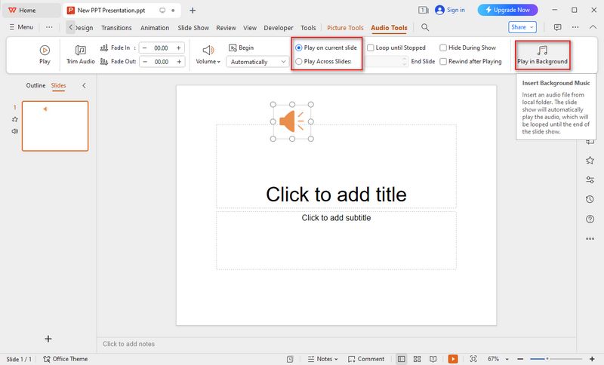Viewport: 604px width, 365px height.
Task: Decrease the Fade Out value with minus
Action: click(x=145, y=62)
